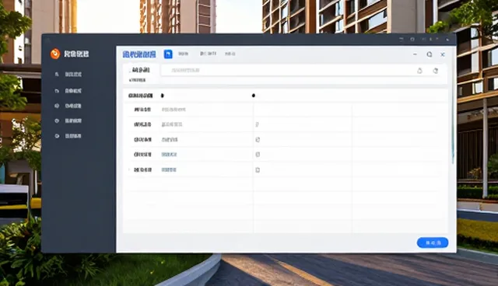
Task: Click the blue link in the fourth table row
Action: pos(169,155)
